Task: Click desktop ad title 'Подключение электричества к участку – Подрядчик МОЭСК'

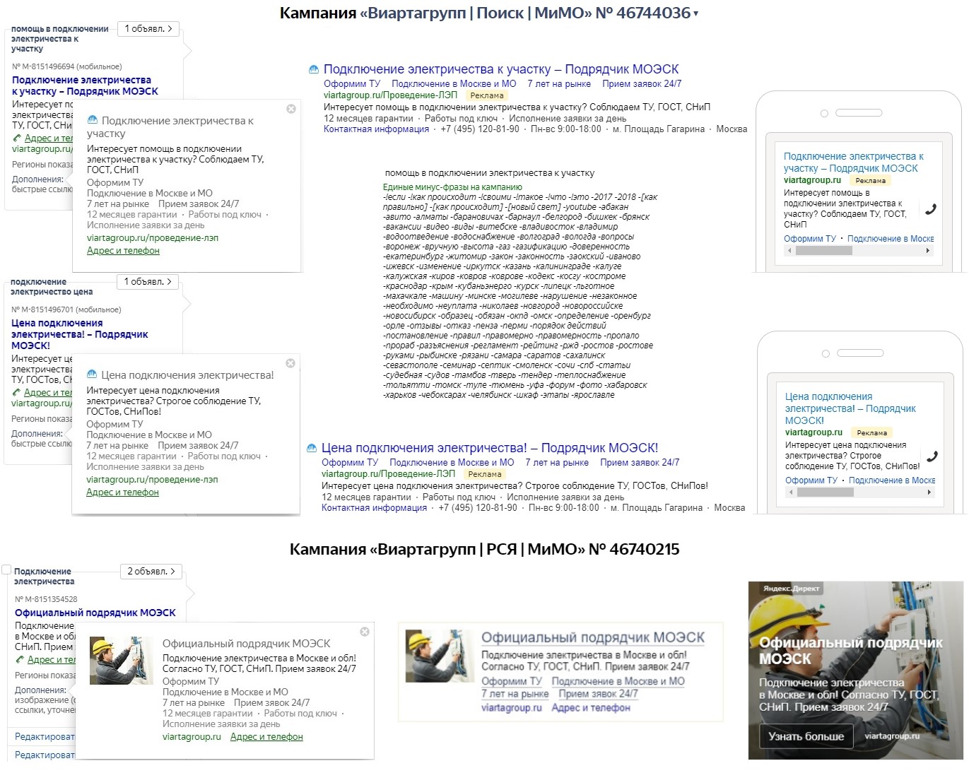Action: [501, 69]
